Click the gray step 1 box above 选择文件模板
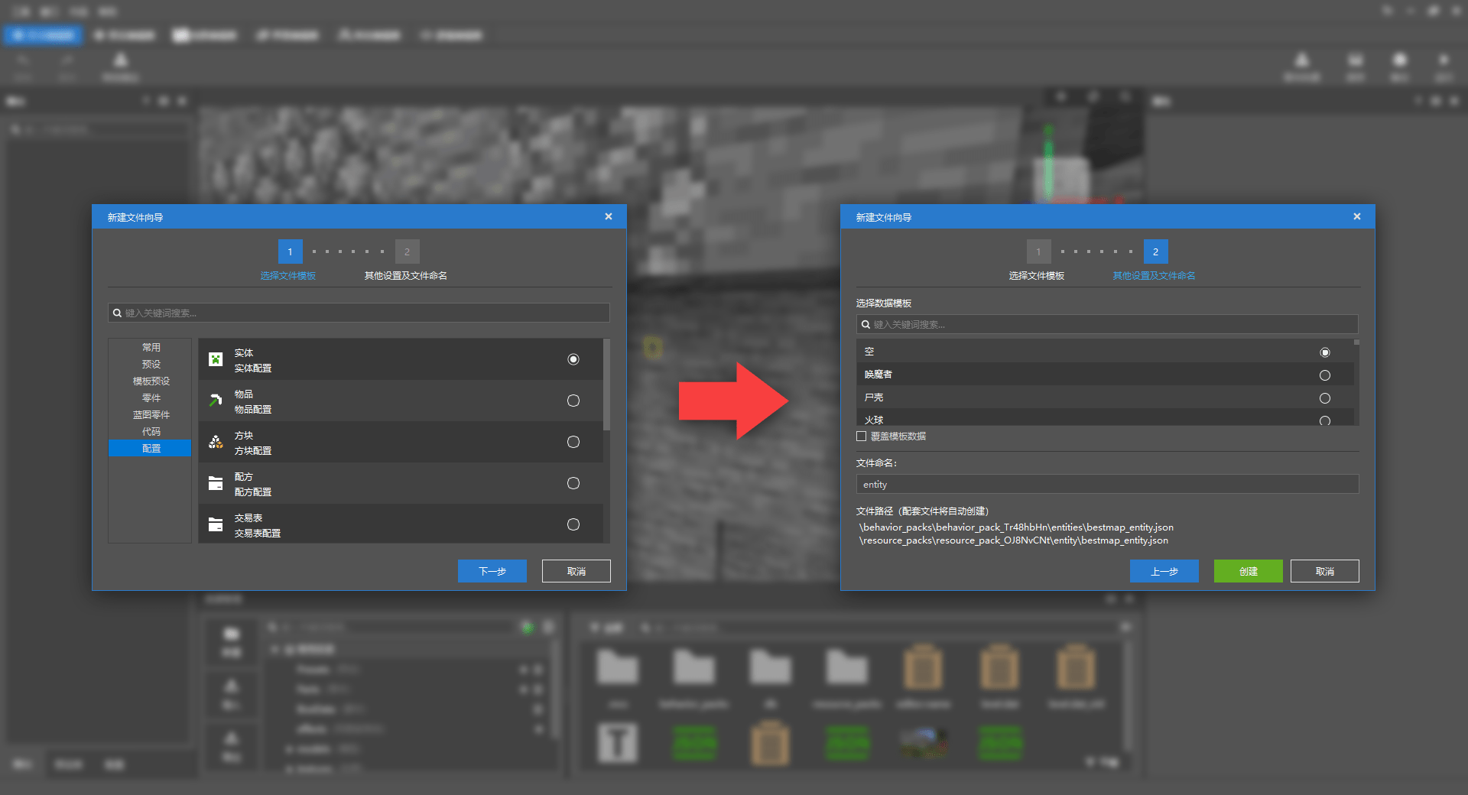The image size is (1468, 795). click(1038, 251)
